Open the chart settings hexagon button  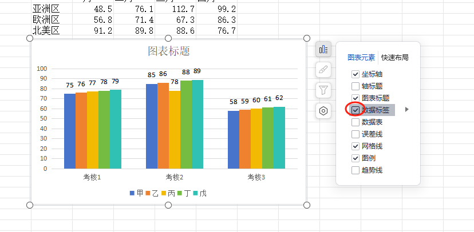323,111
